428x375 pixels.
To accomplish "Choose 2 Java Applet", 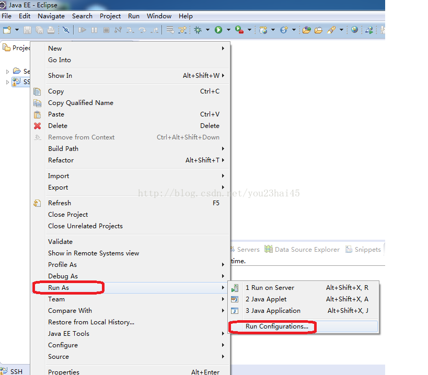I will click(x=304, y=299).
